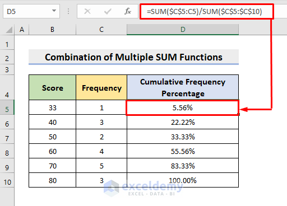Click the Frequency header cell
The width and height of the screenshot is (287, 206).
pyautogui.click(x=101, y=87)
